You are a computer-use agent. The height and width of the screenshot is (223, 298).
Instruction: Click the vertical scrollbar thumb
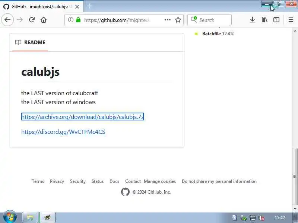pos(295,176)
